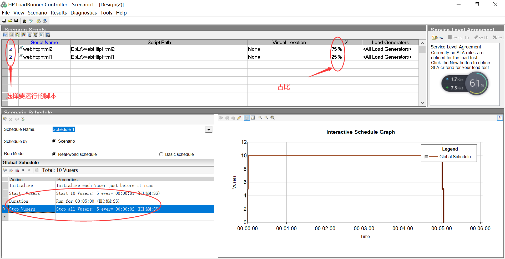505x259 pixels.
Task: Open the Scenario menu
Action: (x=37, y=13)
